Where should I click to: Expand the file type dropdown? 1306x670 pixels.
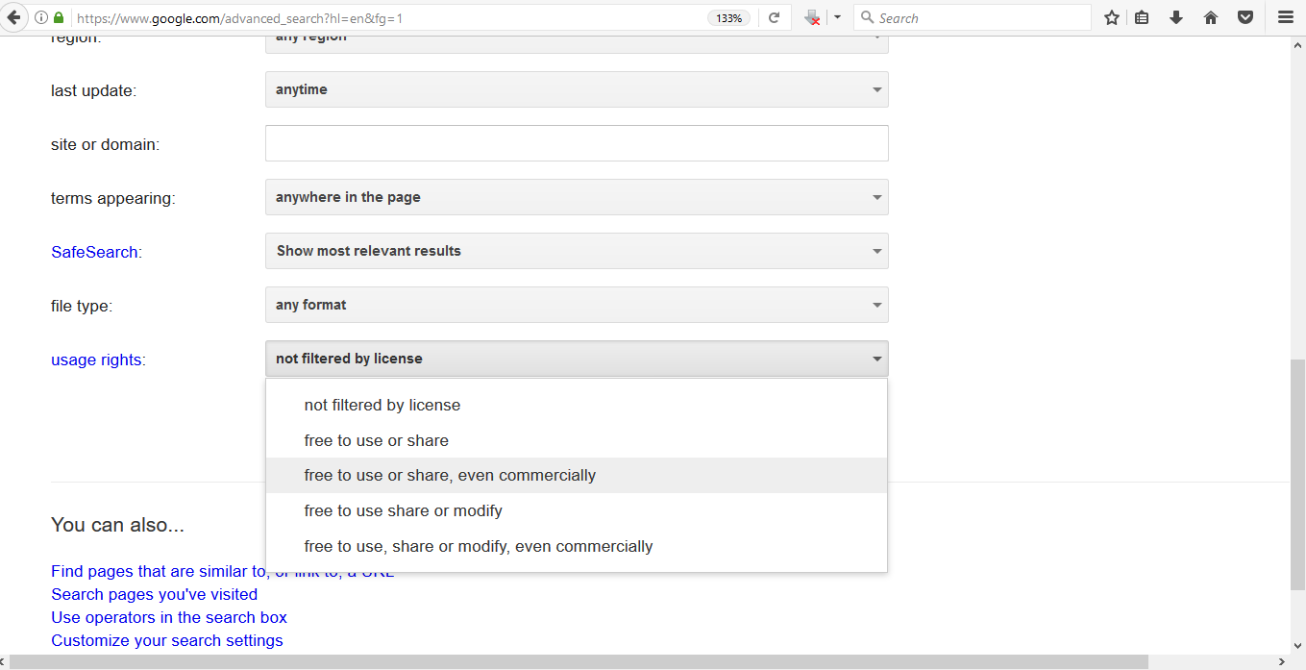[x=577, y=305]
